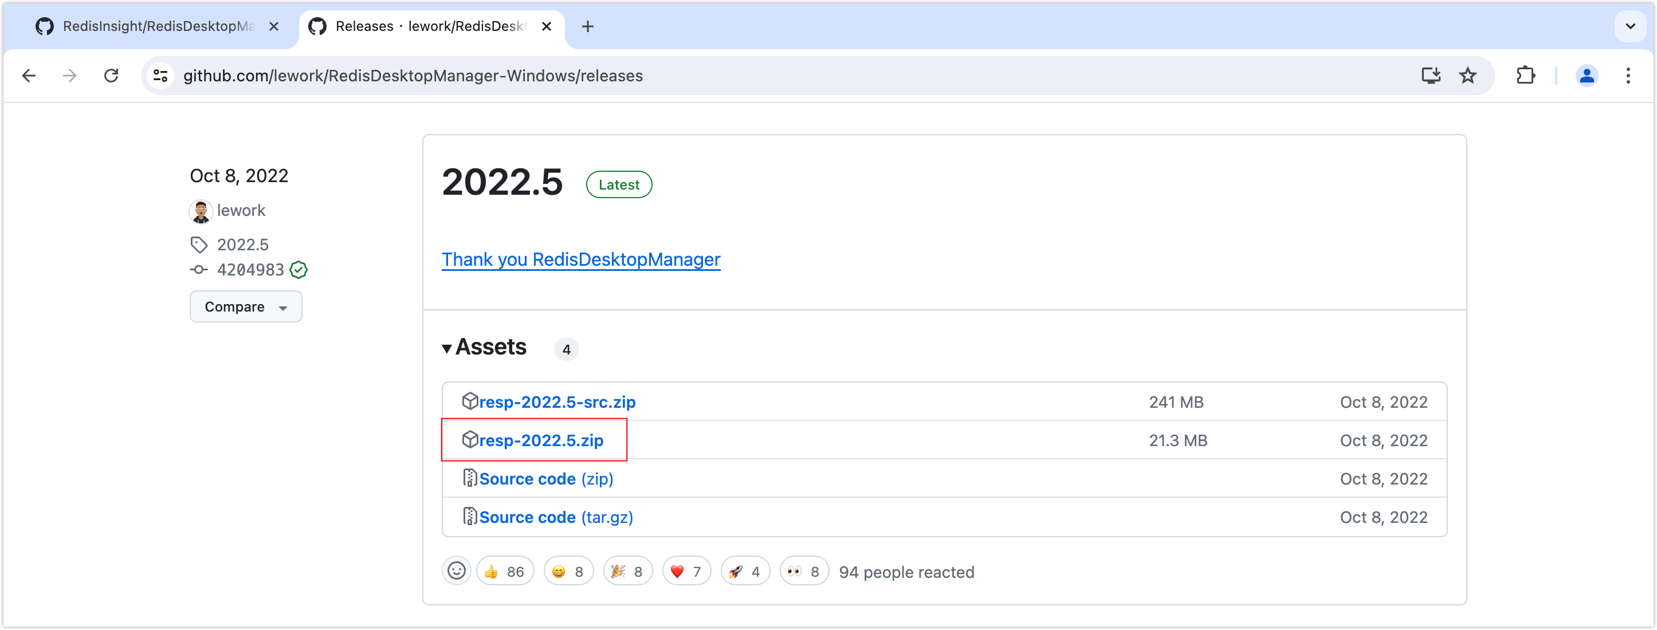Open site information icon in address bar

pos(161,76)
